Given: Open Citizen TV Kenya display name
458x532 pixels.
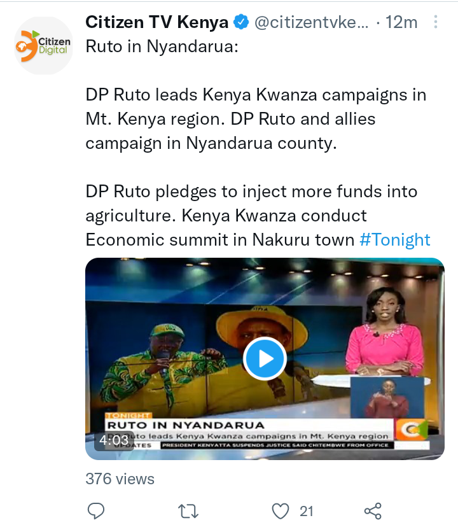Looking at the screenshot, I should click(x=156, y=22).
